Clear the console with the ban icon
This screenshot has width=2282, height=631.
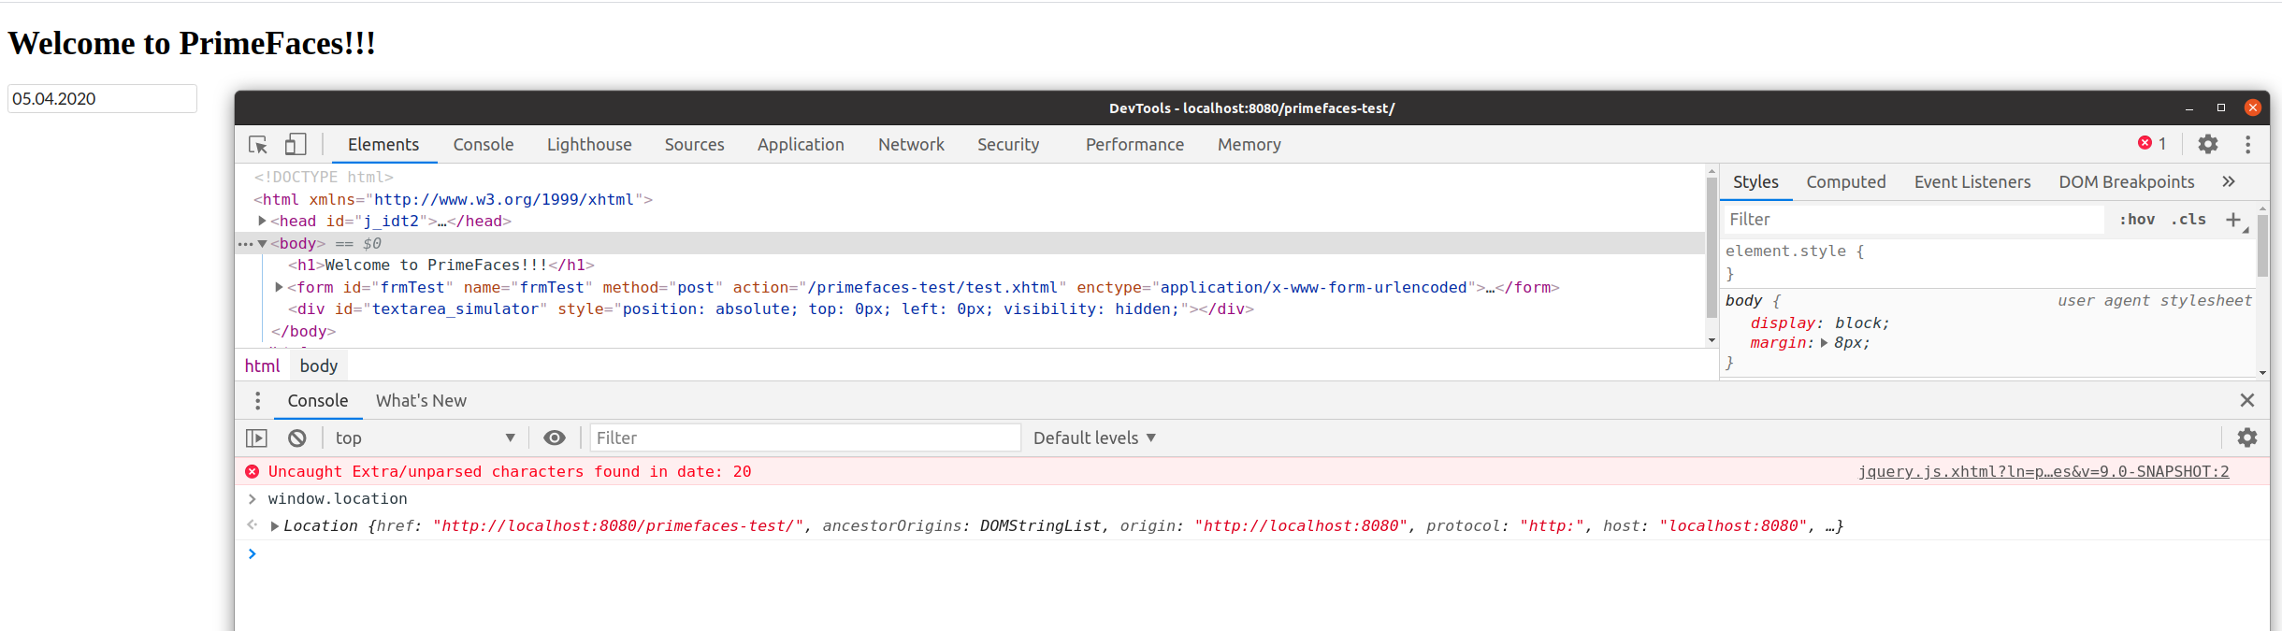[297, 437]
